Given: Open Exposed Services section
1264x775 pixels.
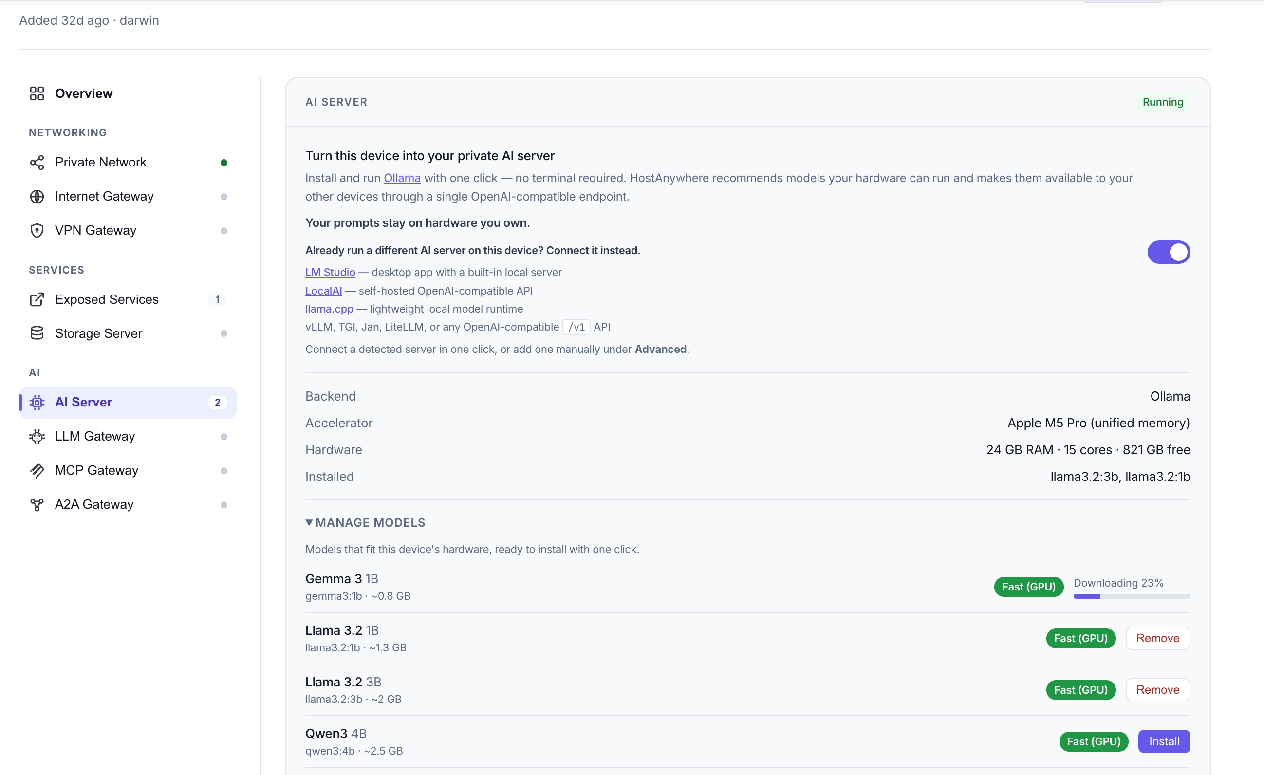Looking at the screenshot, I should click(128, 299).
